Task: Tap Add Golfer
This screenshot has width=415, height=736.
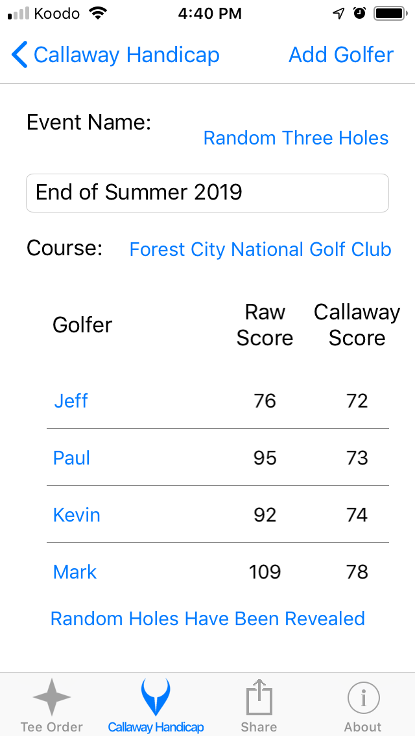Action: point(341,54)
